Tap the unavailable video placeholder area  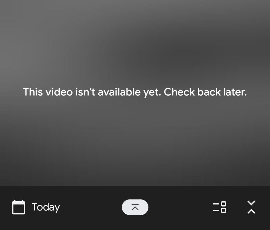[x=135, y=93]
